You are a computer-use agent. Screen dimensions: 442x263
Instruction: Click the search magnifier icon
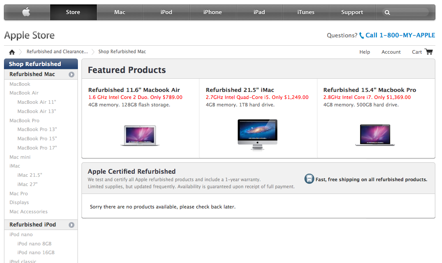click(387, 12)
